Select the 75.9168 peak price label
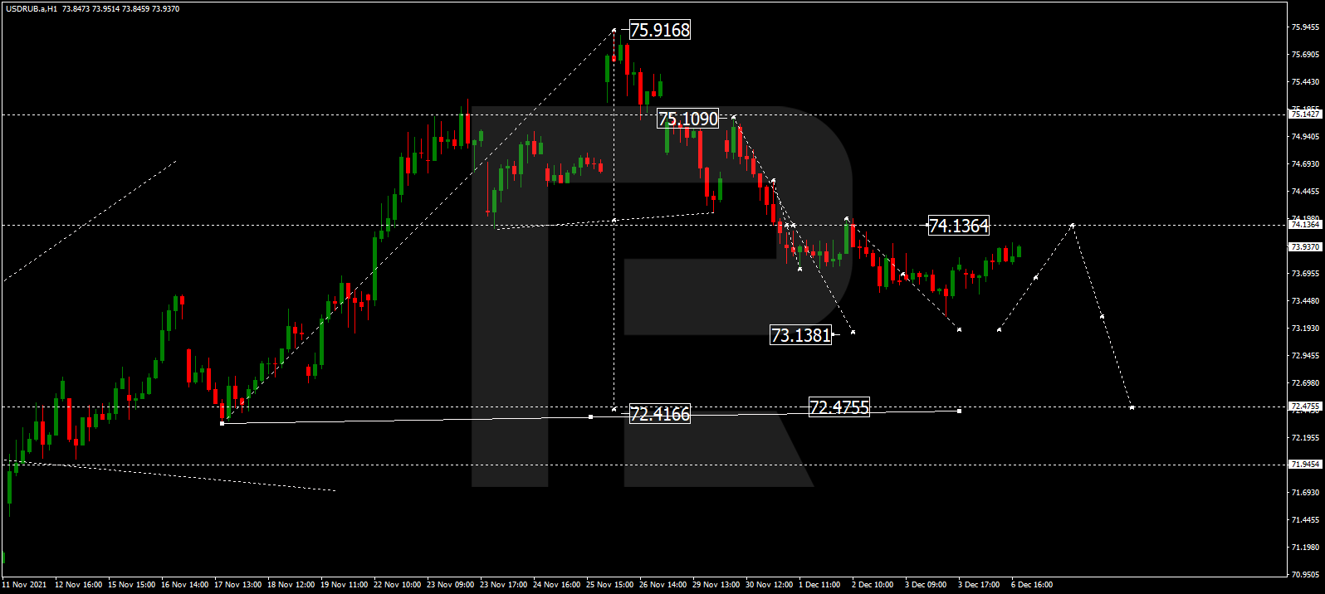The image size is (1325, 594). (x=659, y=31)
